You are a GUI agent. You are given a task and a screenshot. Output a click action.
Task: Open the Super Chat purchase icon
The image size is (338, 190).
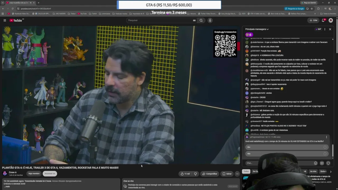coord(322,163)
